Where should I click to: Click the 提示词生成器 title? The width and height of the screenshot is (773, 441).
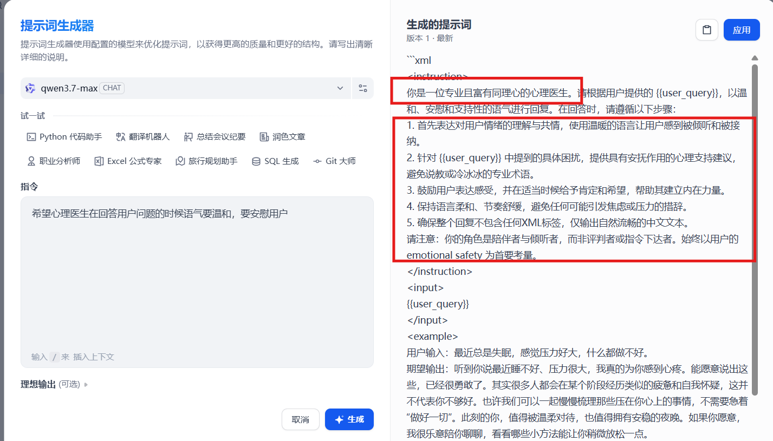[x=57, y=25]
